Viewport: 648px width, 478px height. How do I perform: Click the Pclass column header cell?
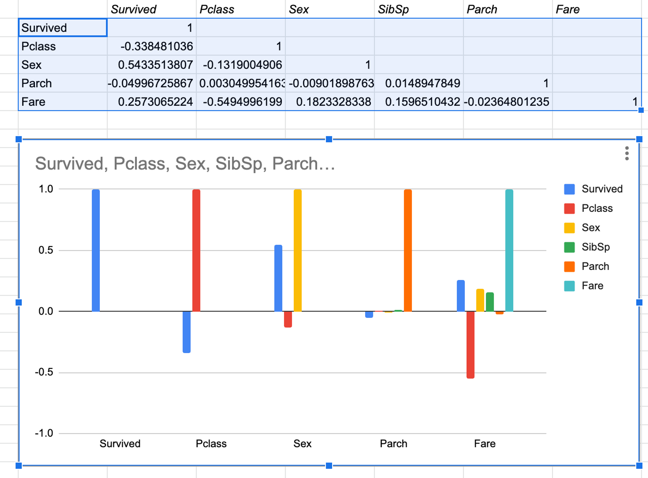[x=241, y=9]
